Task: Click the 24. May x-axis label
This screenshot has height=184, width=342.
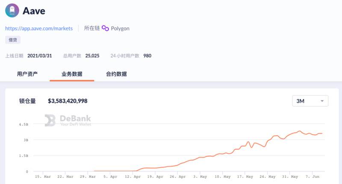Action: (x=268, y=177)
